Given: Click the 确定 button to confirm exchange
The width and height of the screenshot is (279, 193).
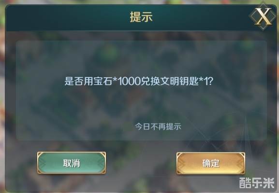Looking at the screenshot, I should click(211, 163).
